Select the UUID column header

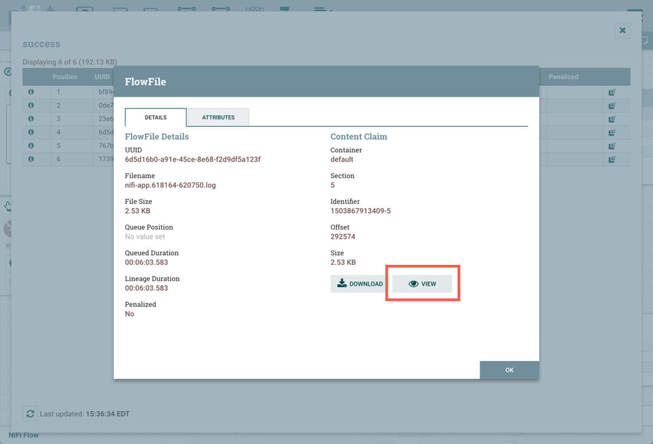click(102, 77)
